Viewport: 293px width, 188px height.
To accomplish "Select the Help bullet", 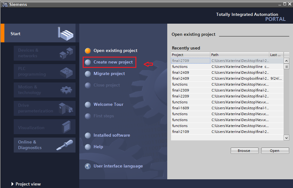I will pyautogui.click(x=88, y=147).
